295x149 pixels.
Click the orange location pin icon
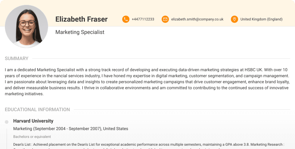click(x=234, y=19)
